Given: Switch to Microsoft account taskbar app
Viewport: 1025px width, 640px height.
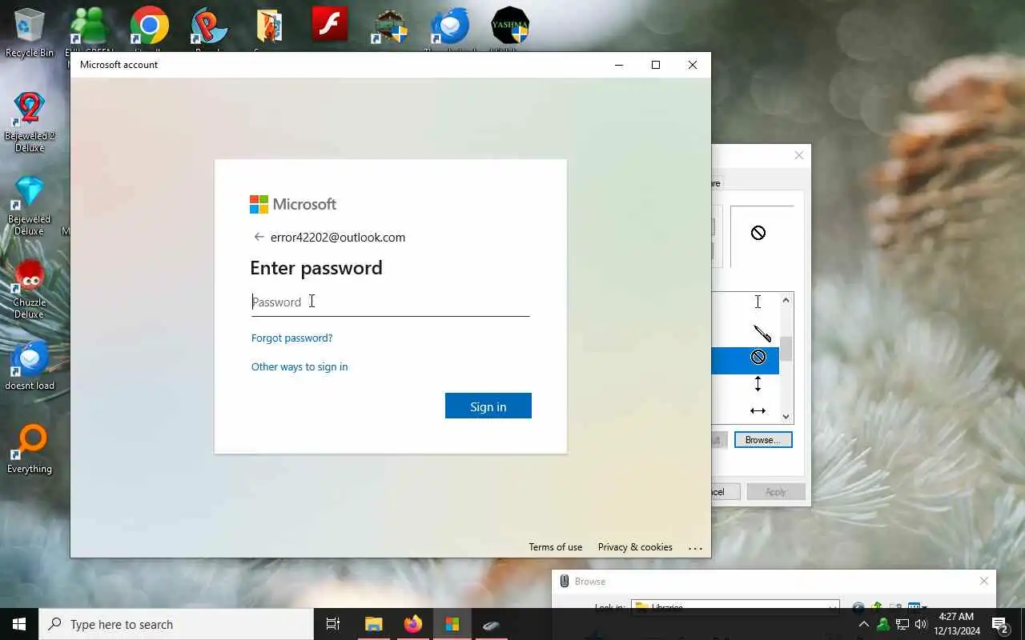Looking at the screenshot, I should [x=452, y=624].
